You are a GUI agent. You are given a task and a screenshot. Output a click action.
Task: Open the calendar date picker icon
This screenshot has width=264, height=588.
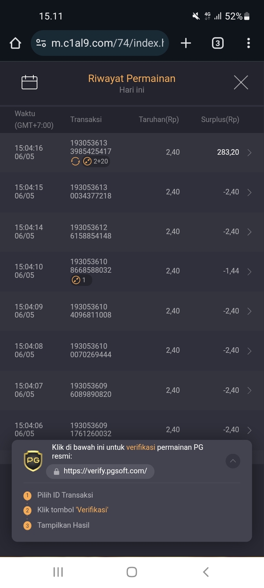[x=29, y=82]
